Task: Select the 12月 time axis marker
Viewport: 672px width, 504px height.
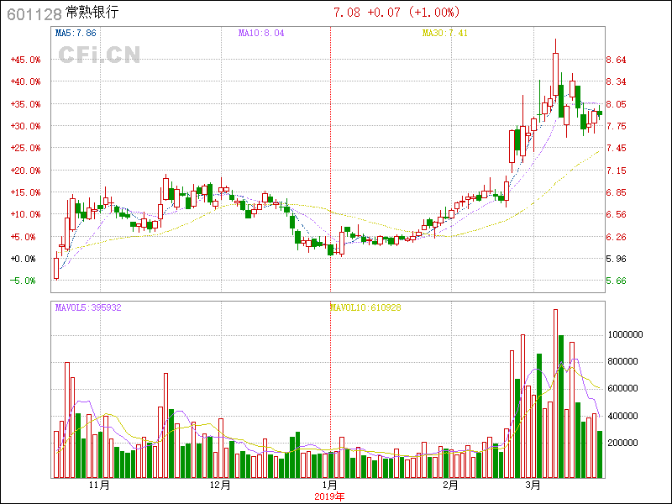Action: click(220, 485)
